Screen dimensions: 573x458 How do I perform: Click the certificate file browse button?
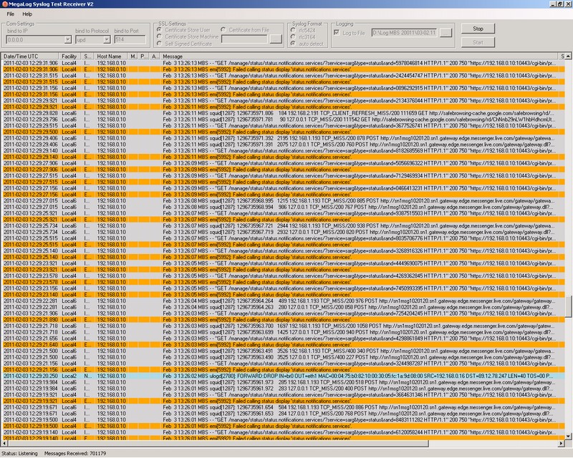coord(276,39)
